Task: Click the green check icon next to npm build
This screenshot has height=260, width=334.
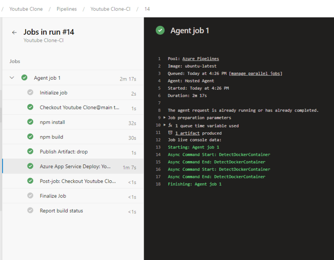Action: pyautogui.click(x=30, y=136)
